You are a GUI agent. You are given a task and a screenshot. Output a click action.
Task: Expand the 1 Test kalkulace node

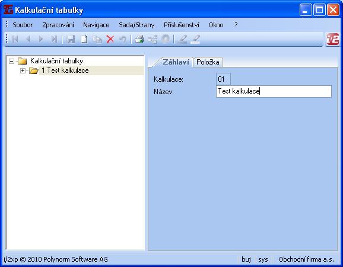[23, 70]
